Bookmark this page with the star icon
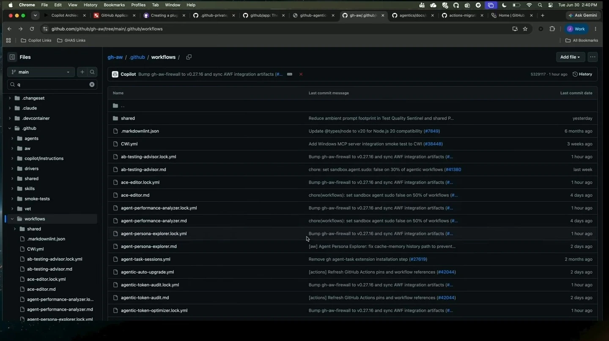 coord(525,29)
